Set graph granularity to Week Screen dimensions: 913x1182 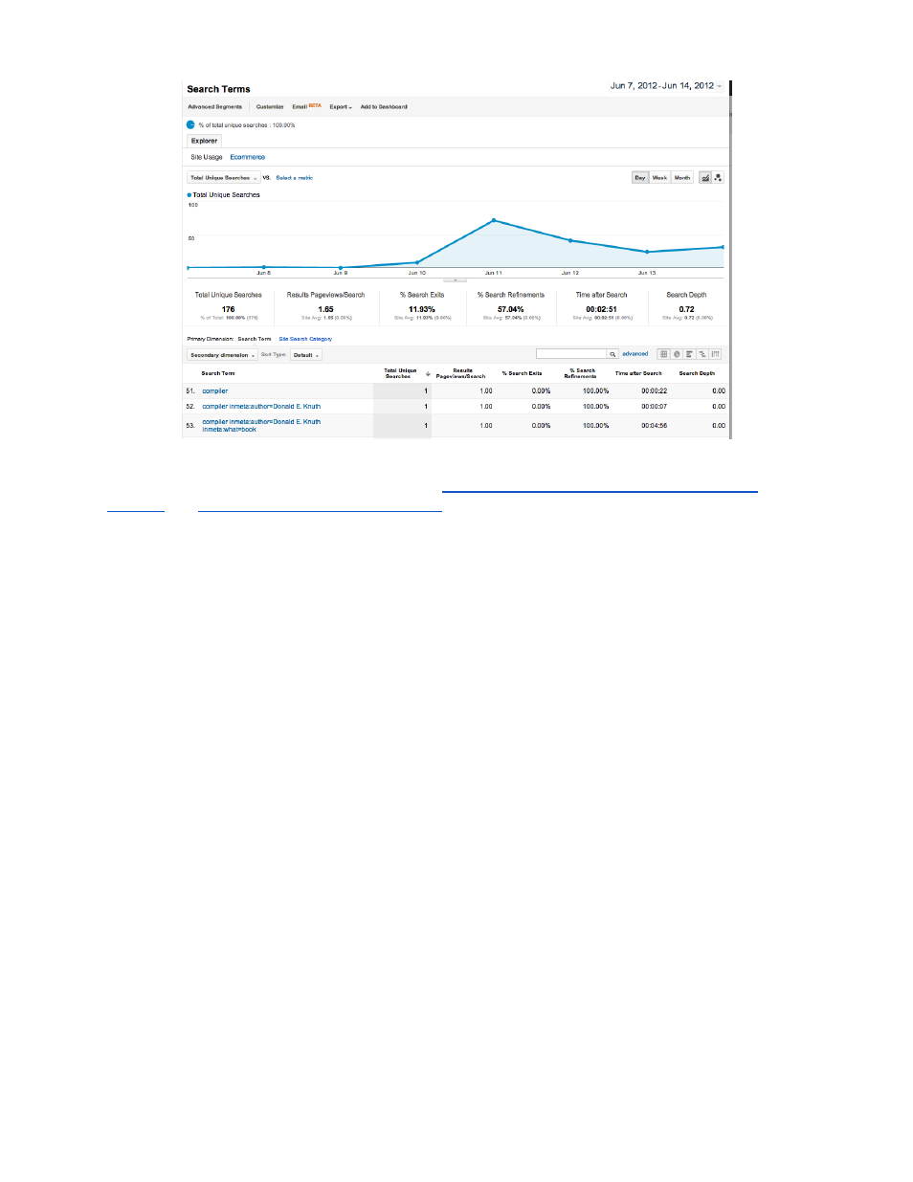(659, 177)
